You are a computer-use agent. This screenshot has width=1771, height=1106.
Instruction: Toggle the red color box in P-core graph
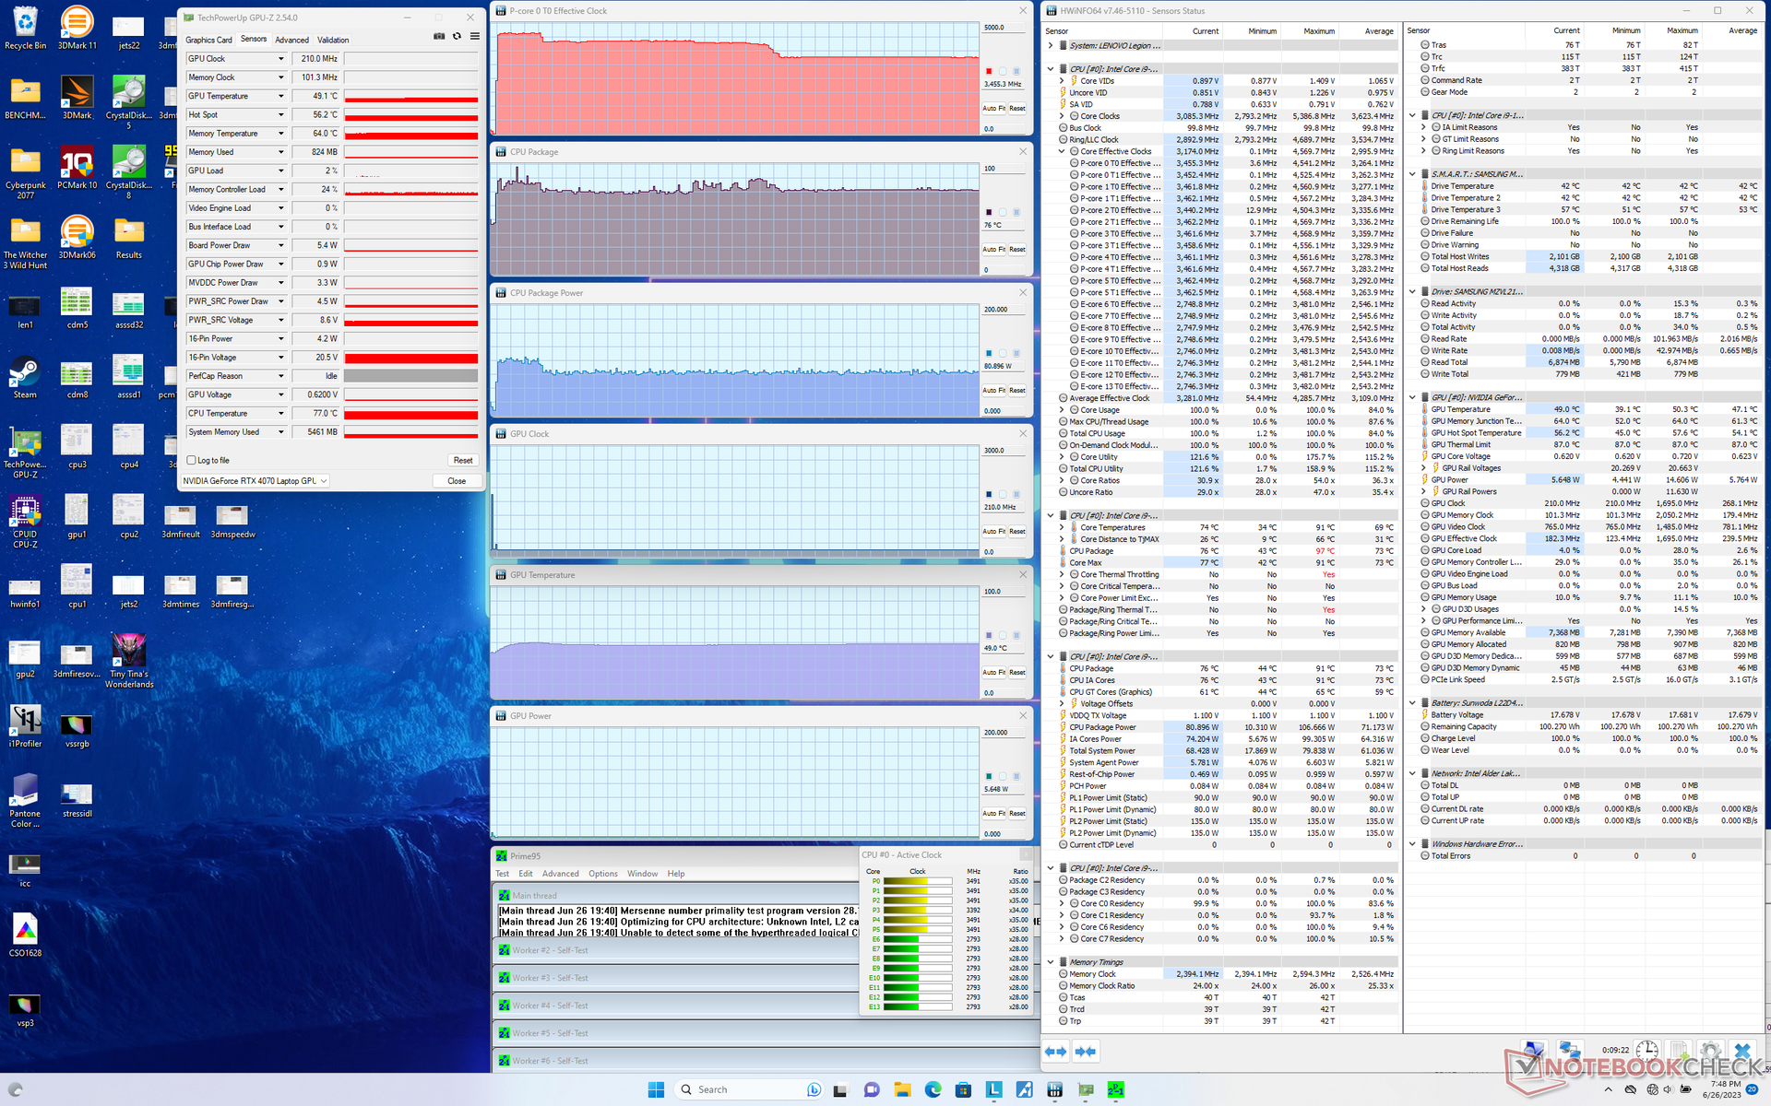coord(989,71)
